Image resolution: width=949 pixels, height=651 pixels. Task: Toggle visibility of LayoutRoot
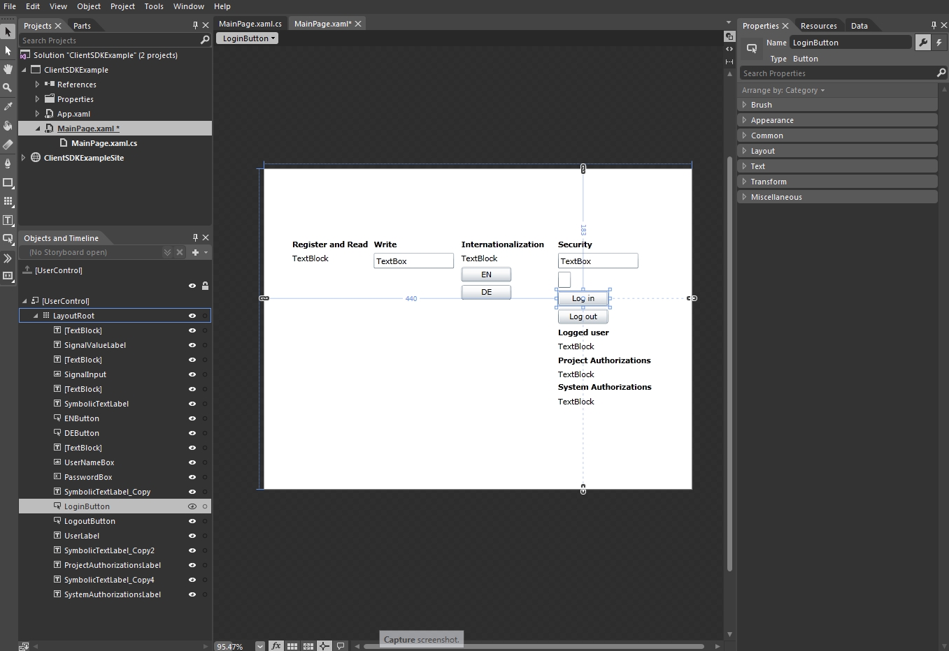point(192,316)
